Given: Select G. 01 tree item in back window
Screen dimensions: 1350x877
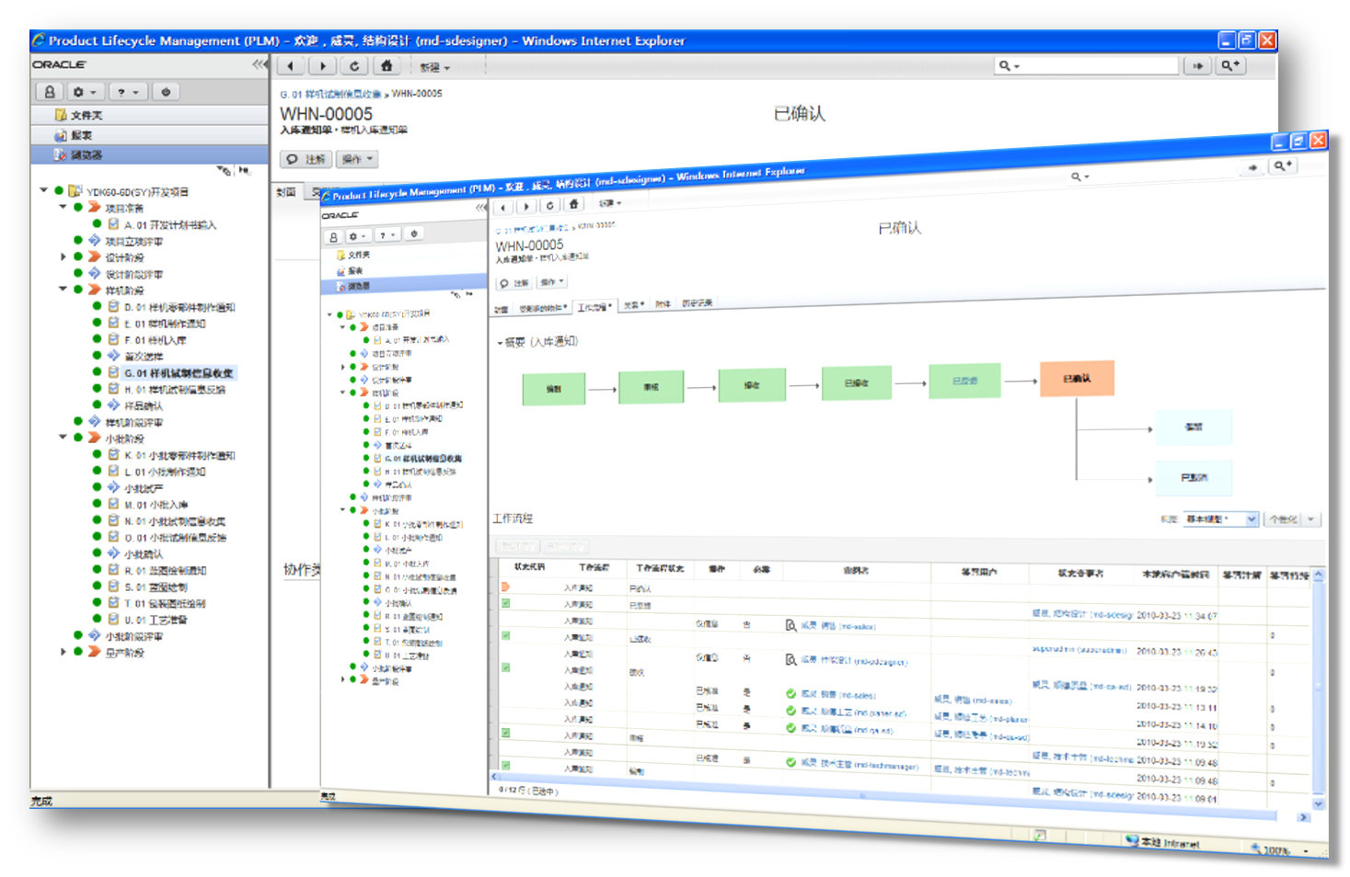Looking at the screenshot, I should (179, 373).
